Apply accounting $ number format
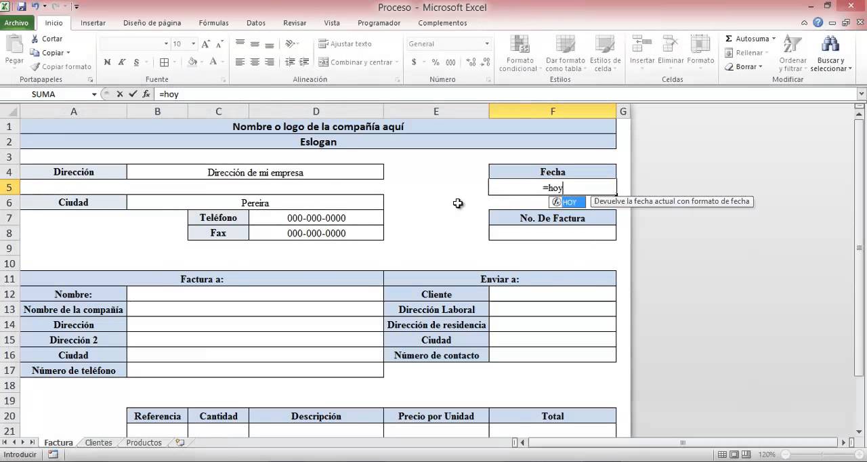Viewport: 867px width, 462px height. [414, 62]
